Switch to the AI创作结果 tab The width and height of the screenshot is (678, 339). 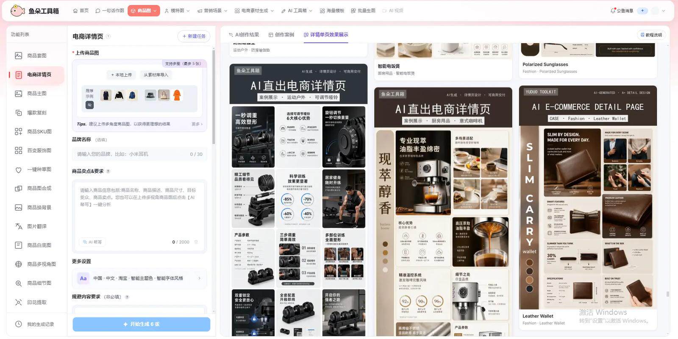(x=244, y=35)
